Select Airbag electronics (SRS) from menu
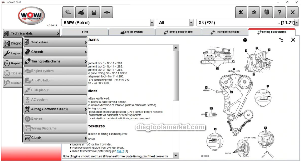 (55, 109)
